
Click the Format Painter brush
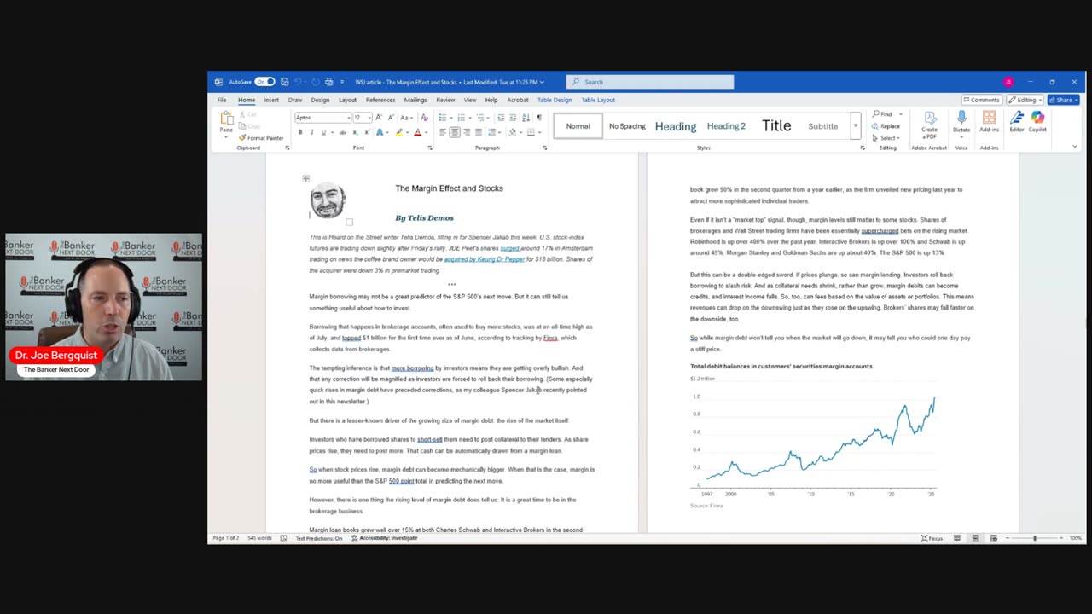click(x=243, y=138)
